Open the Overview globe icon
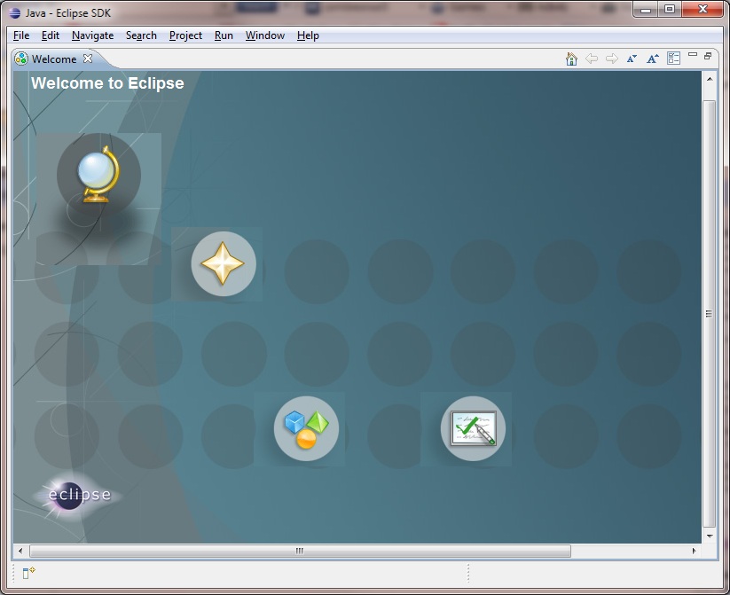The width and height of the screenshot is (730, 595). coord(98,175)
